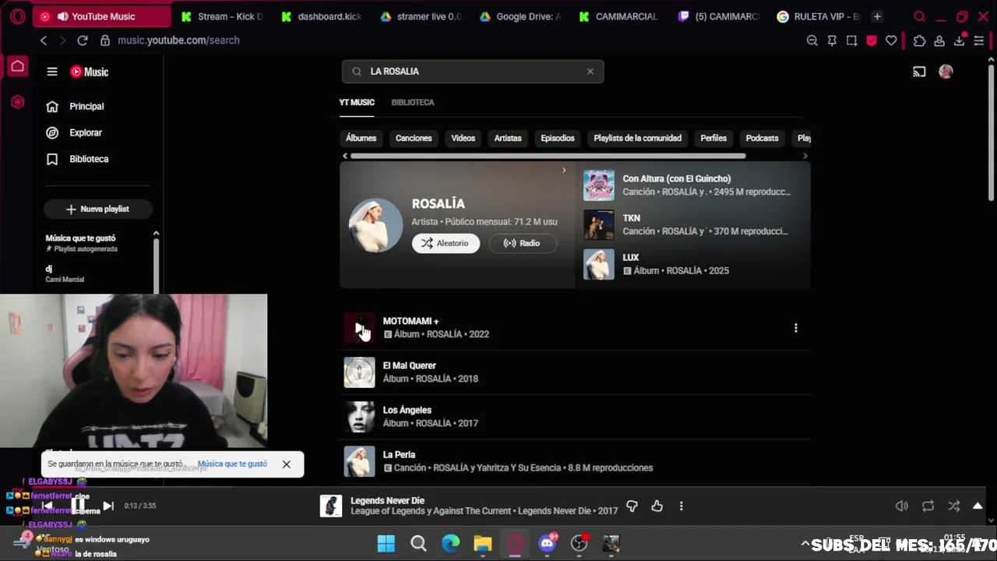Open Legends Never Die cover thumbnail
This screenshot has width=997, height=561.
[x=330, y=506]
